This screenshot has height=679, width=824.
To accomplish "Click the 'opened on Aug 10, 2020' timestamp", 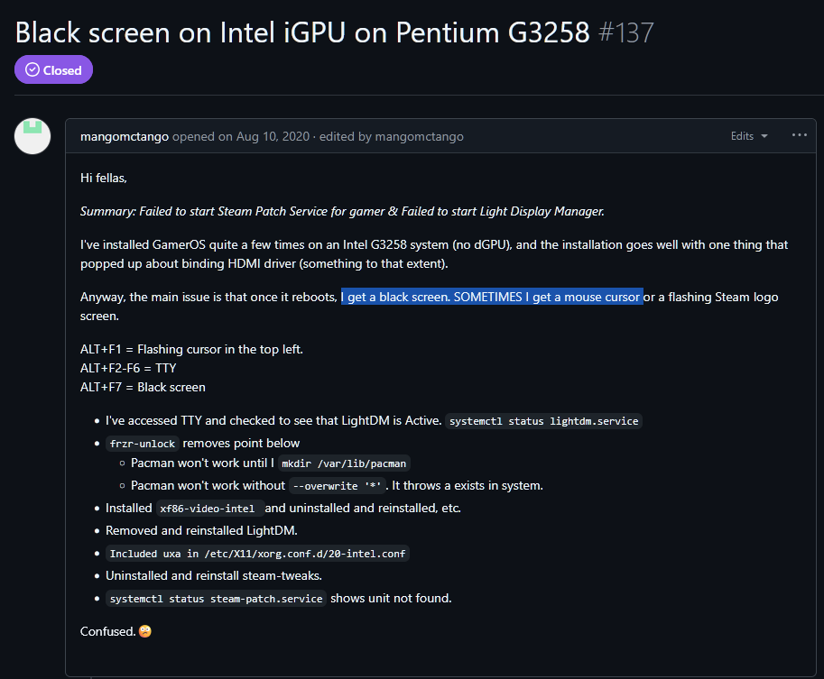I will tap(241, 136).
